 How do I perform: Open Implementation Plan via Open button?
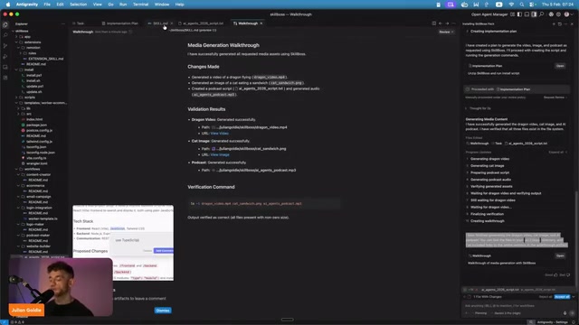tap(560, 66)
